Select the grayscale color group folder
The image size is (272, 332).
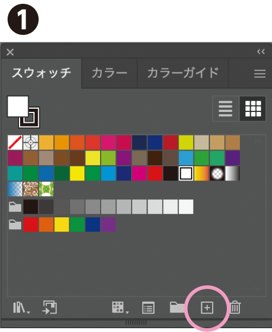point(15,207)
